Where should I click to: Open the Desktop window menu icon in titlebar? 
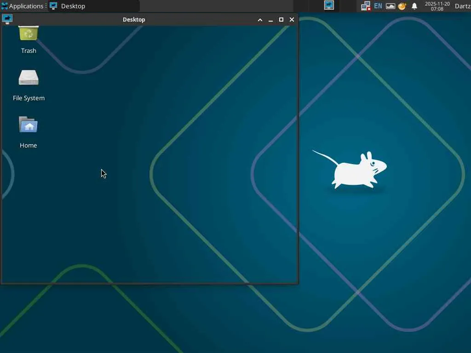(x=7, y=19)
